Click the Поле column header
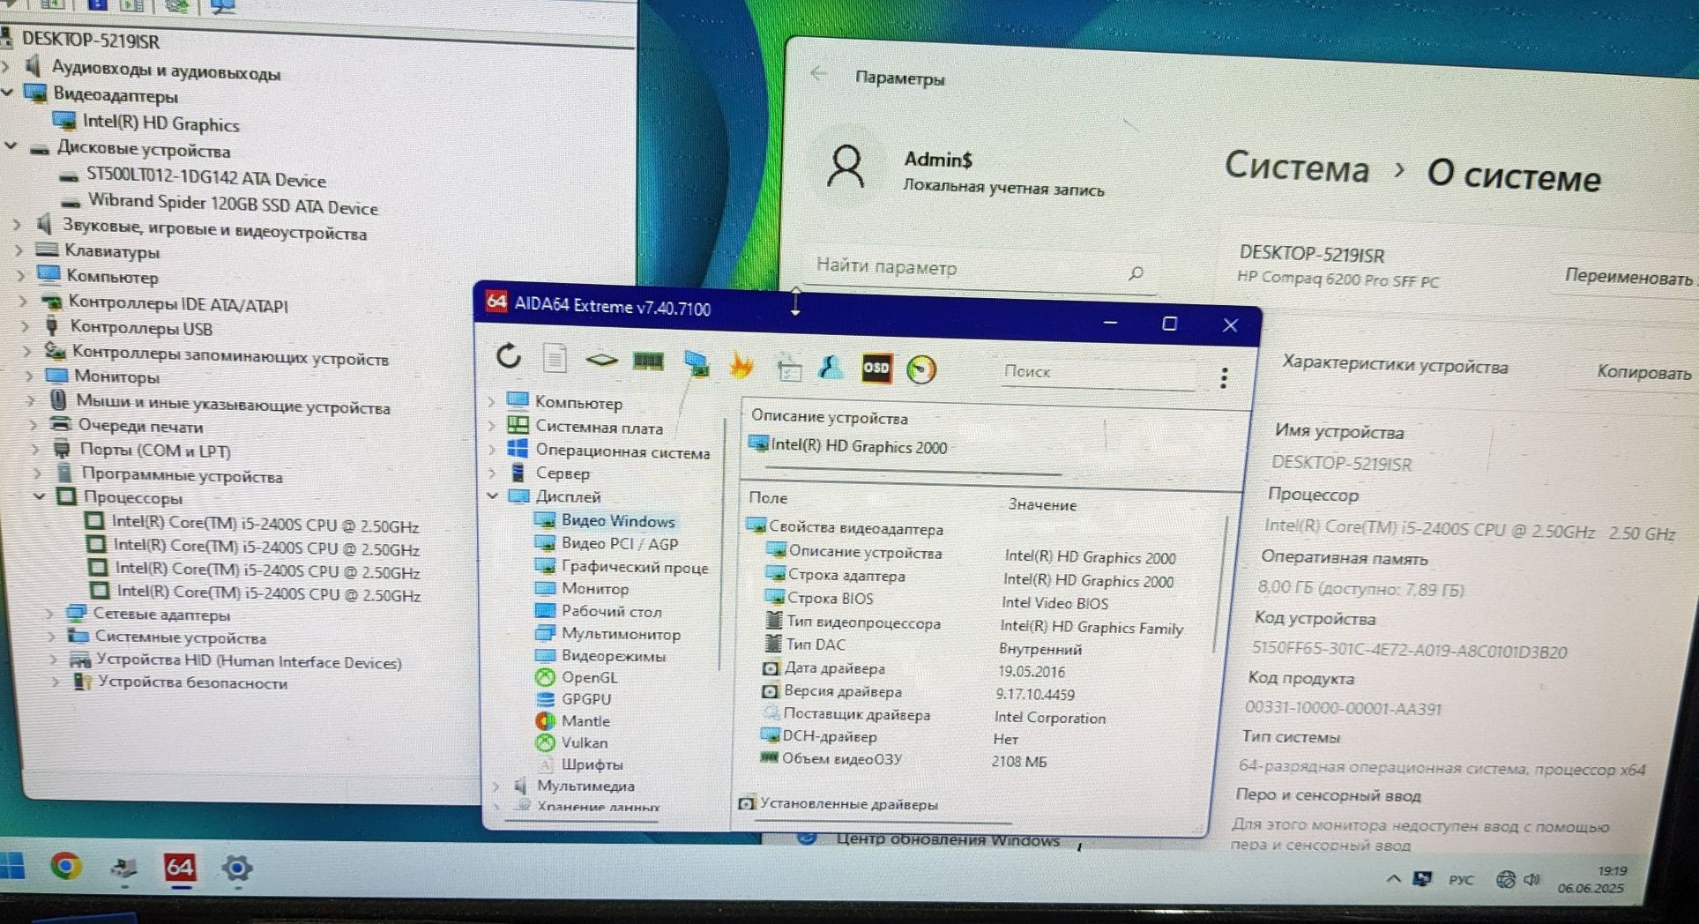 tap(768, 497)
